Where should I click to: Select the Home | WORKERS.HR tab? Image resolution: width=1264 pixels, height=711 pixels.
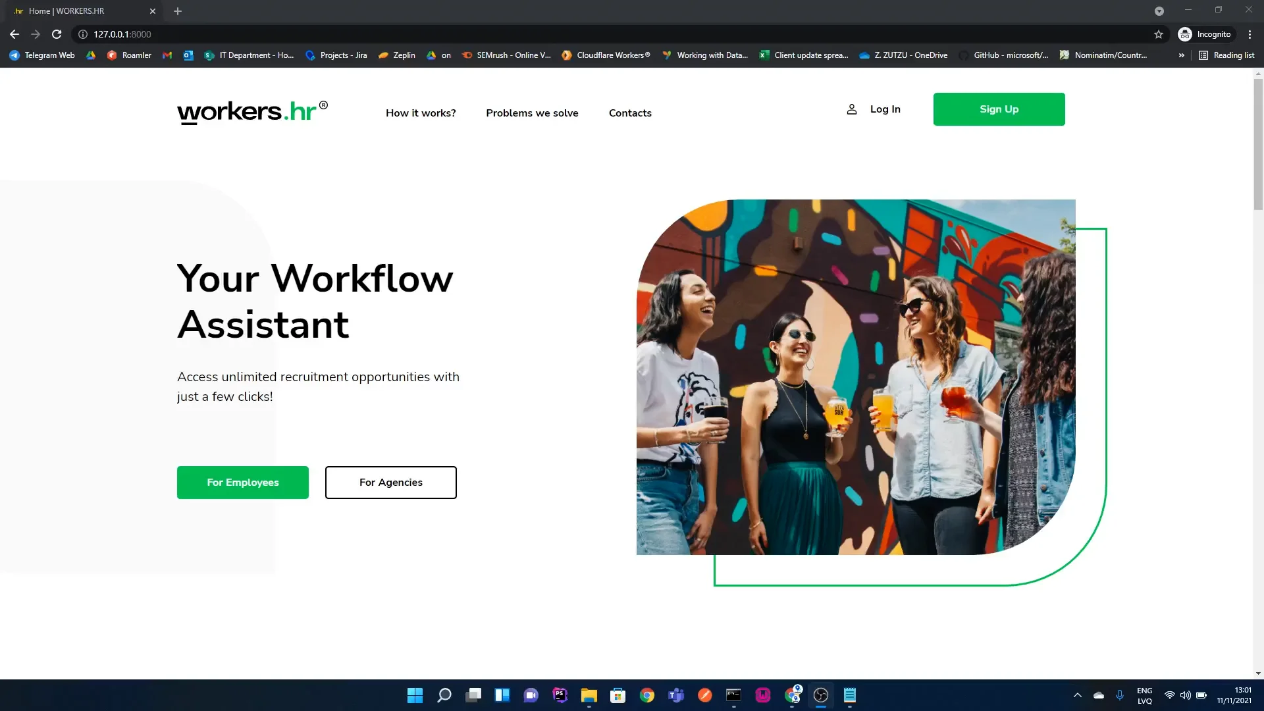(x=82, y=11)
